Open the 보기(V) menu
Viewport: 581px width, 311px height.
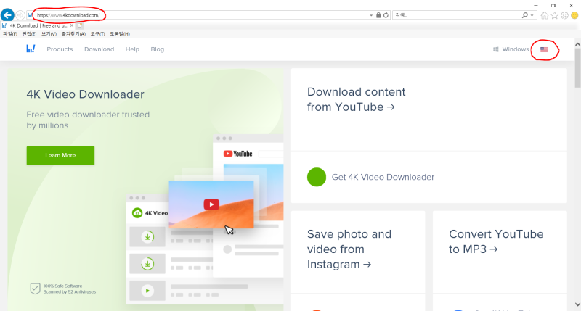49,33
